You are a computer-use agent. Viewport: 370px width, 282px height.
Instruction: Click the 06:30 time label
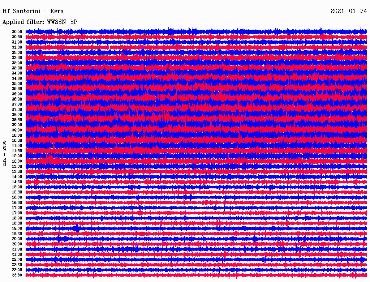click(17, 99)
